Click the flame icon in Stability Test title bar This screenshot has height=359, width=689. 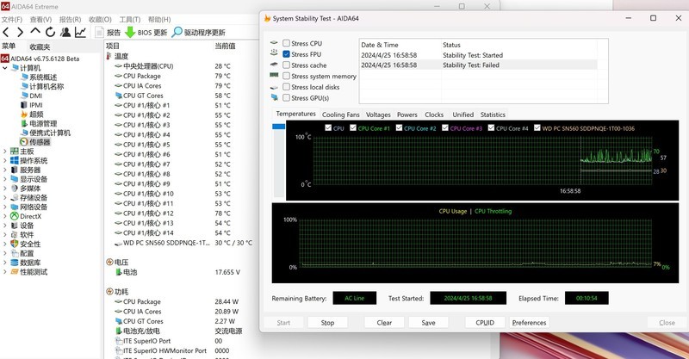tap(267, 18)
